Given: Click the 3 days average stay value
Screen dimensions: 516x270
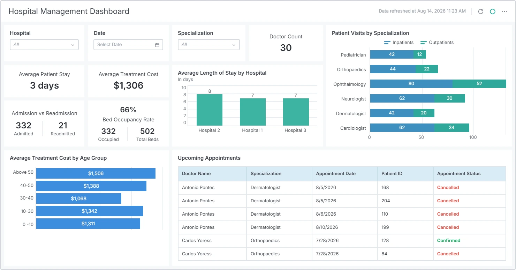Looking at the screenshot, I should pos(44,86).
